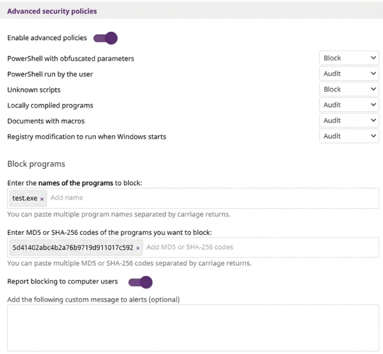Screen dimensions: 383x354
Task: Click the Block programs section heading
Action: pyautogui.click(x=36, y=164)
